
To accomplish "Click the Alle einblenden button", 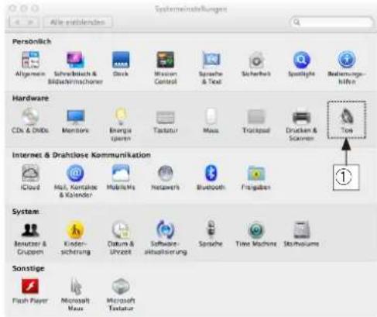I will click(77, 22).
